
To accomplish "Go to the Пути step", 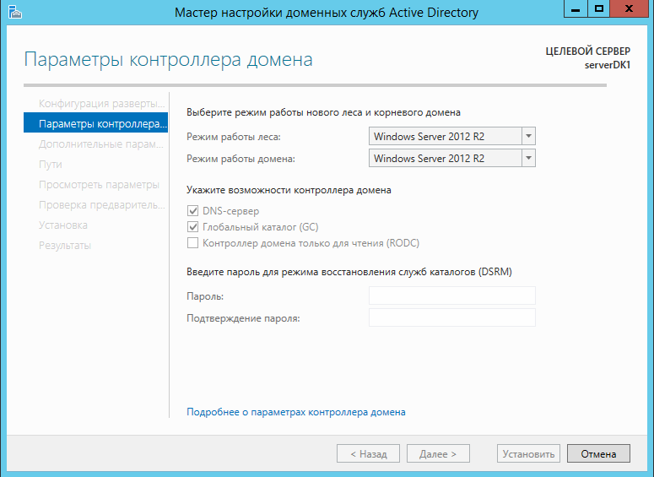I will point(51,165).
